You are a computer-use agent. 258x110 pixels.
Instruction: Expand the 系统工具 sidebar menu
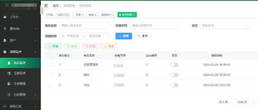point(35,106)
